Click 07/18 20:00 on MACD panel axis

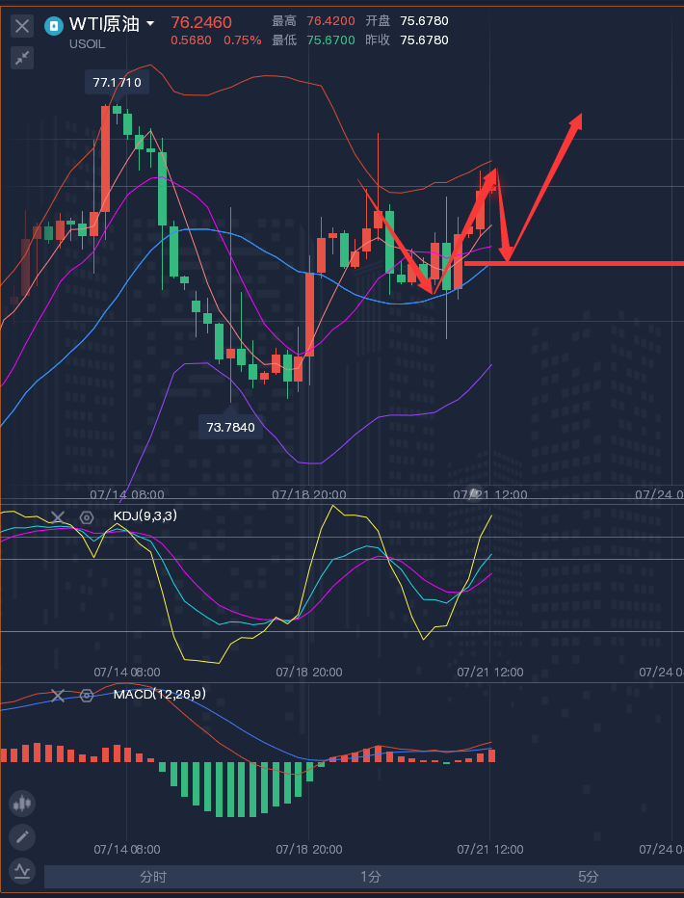[x=309, y=849]
